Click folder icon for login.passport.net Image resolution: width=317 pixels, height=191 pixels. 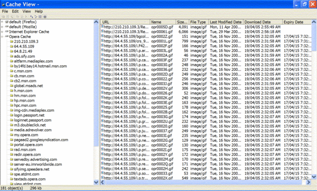pyautogui.click(x=12, y=115)
